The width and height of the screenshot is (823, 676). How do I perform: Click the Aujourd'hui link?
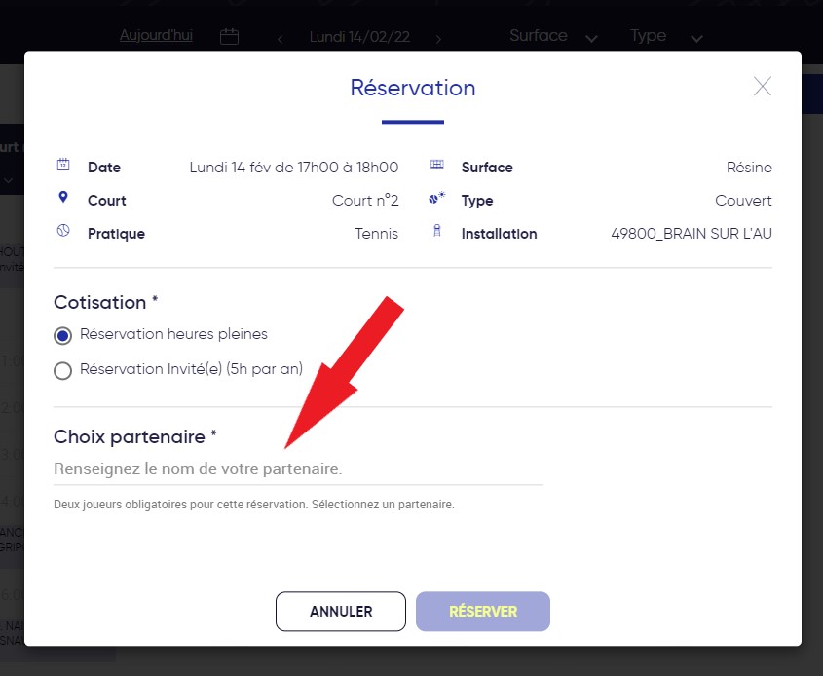tap(156, 35)
